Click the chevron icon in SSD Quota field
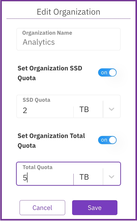The height and width of the screenshot is (221, 137). click(x=112, y=109)
